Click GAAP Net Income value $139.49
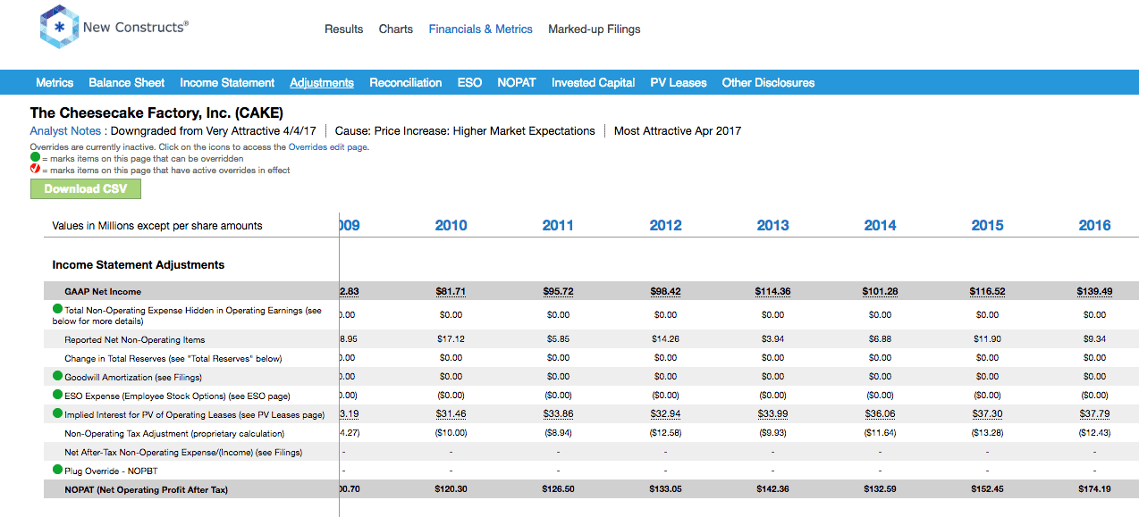The image size is (1139, 517). pyautogui.click(x=1095, y=292)
